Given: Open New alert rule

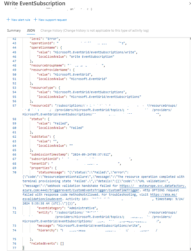Looking at the screenshot, I should tap(18, 20).
